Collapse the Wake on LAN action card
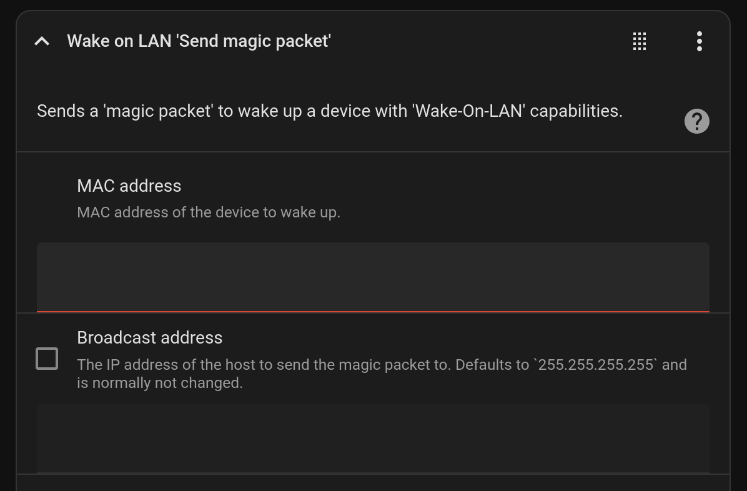Image resolution: width=747 pixels, height=491 pixels. [42, 41]
